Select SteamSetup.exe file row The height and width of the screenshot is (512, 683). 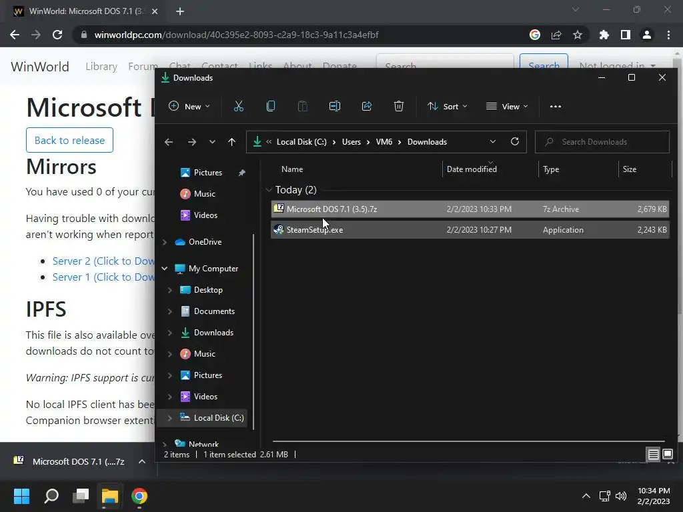point(470,230)
